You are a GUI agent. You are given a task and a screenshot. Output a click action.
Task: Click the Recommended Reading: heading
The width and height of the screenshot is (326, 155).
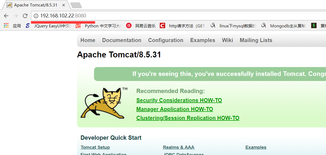[x=171, y=91]
